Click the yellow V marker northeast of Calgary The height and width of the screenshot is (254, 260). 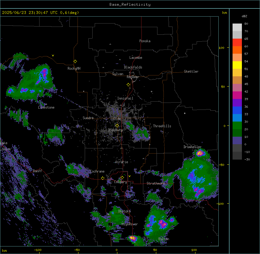129,176
